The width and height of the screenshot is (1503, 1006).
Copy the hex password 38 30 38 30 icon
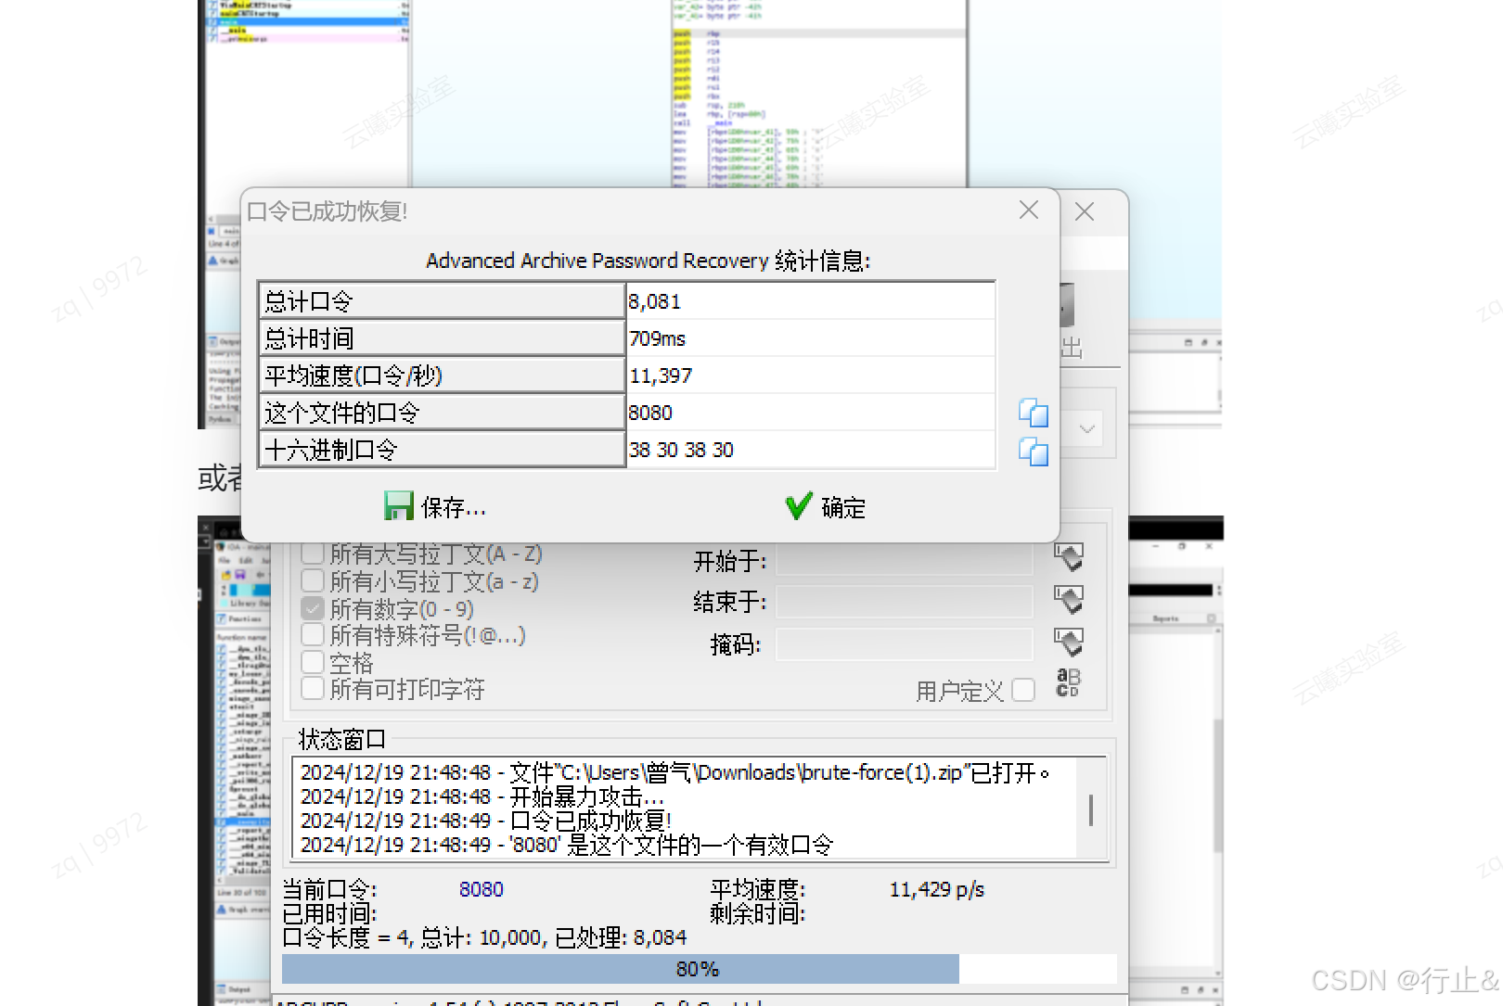[x=1034, y=452]
